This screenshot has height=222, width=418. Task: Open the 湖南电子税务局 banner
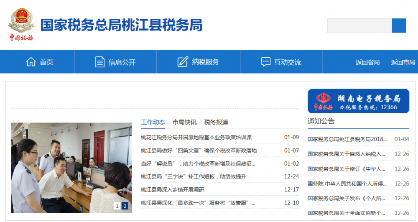pos(358,101)
